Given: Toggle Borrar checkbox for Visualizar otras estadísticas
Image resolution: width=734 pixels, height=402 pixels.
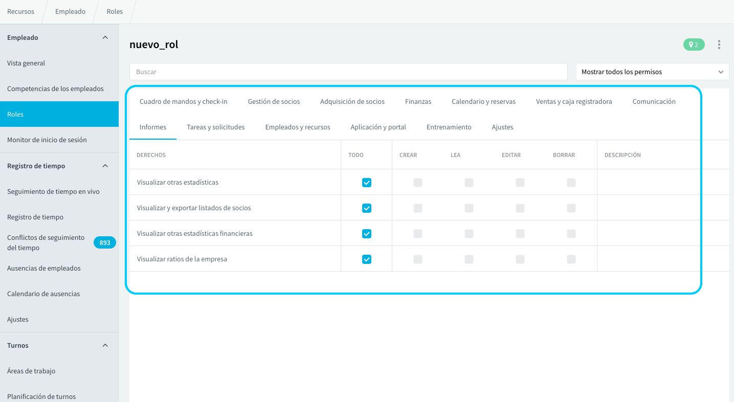Looking at the screenshot, I should (571, 183).
